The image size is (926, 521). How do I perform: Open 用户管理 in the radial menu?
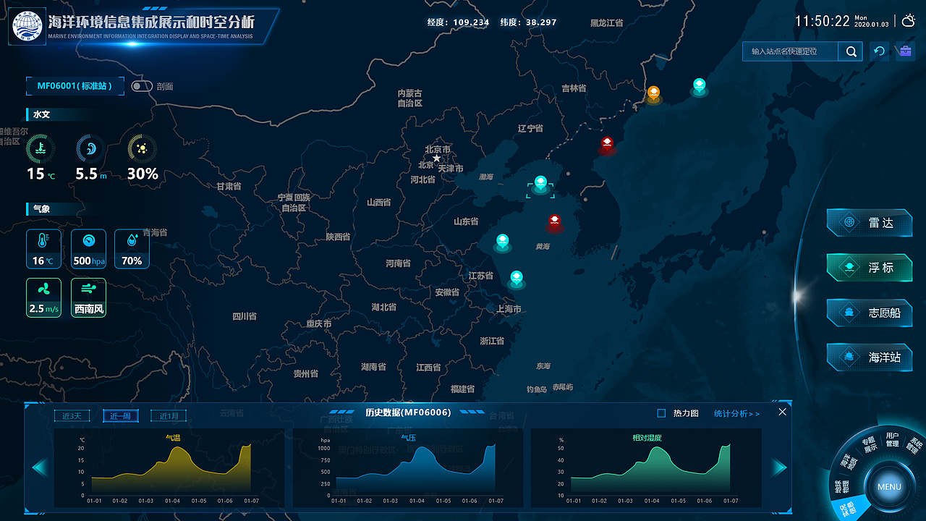[893, 439]
